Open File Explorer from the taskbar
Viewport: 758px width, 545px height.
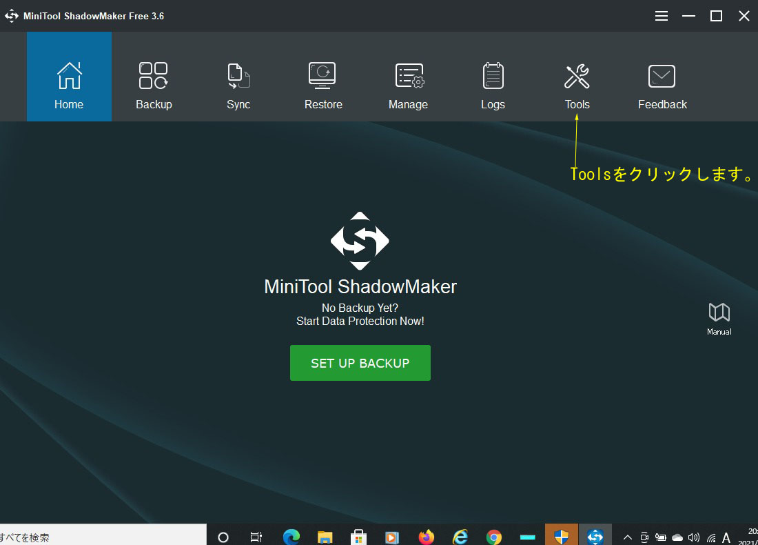click(325, 537)
